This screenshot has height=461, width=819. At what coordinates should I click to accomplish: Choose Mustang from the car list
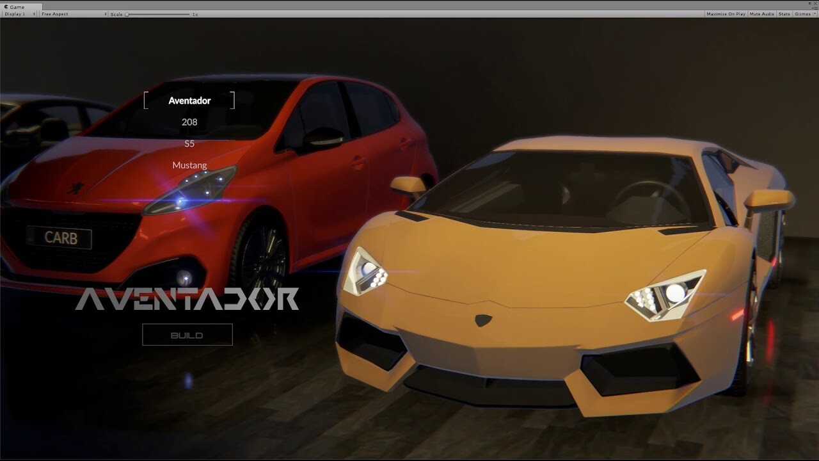pyautogui.click(x=189, y=165)
